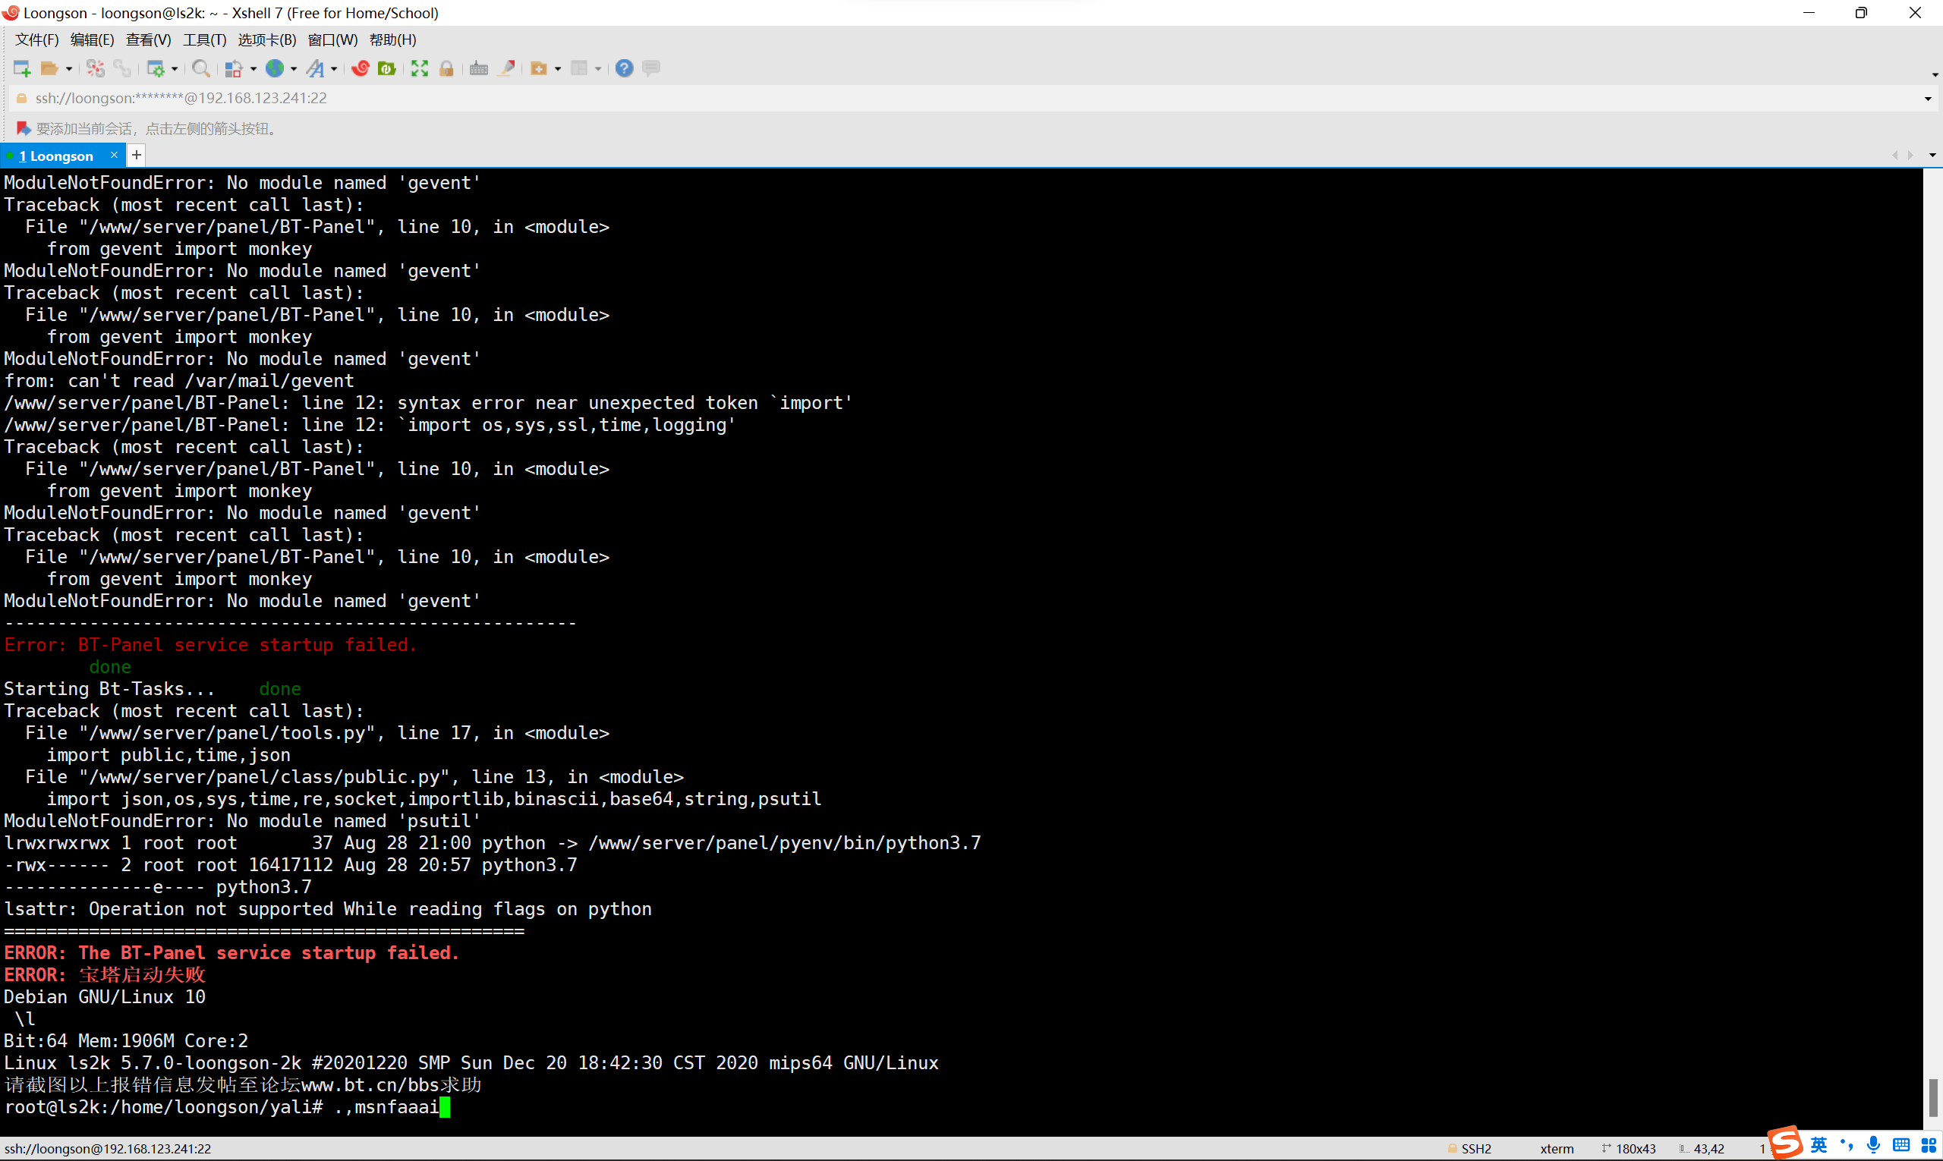The height and width of the screenshot is (1161, 1943).
Task: Open the 查看(V) menu
Action: pos(149,40)
